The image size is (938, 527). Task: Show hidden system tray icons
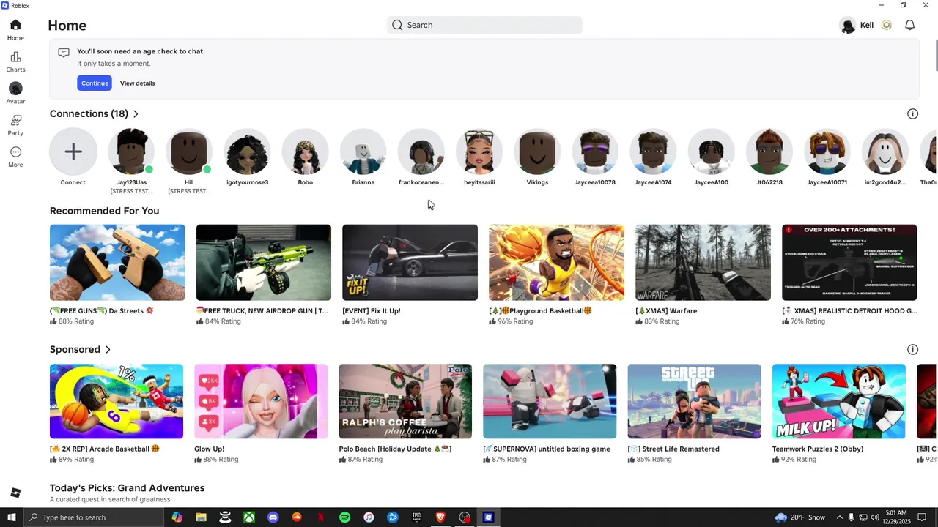[840, 517]
